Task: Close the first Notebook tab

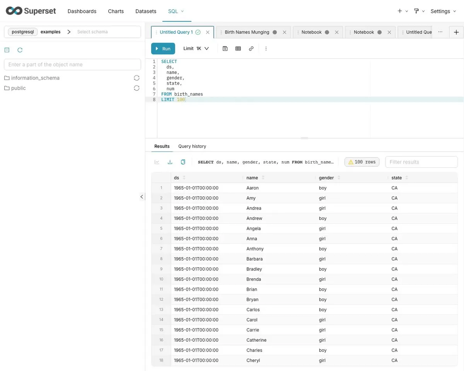Action: pos(337,32)
